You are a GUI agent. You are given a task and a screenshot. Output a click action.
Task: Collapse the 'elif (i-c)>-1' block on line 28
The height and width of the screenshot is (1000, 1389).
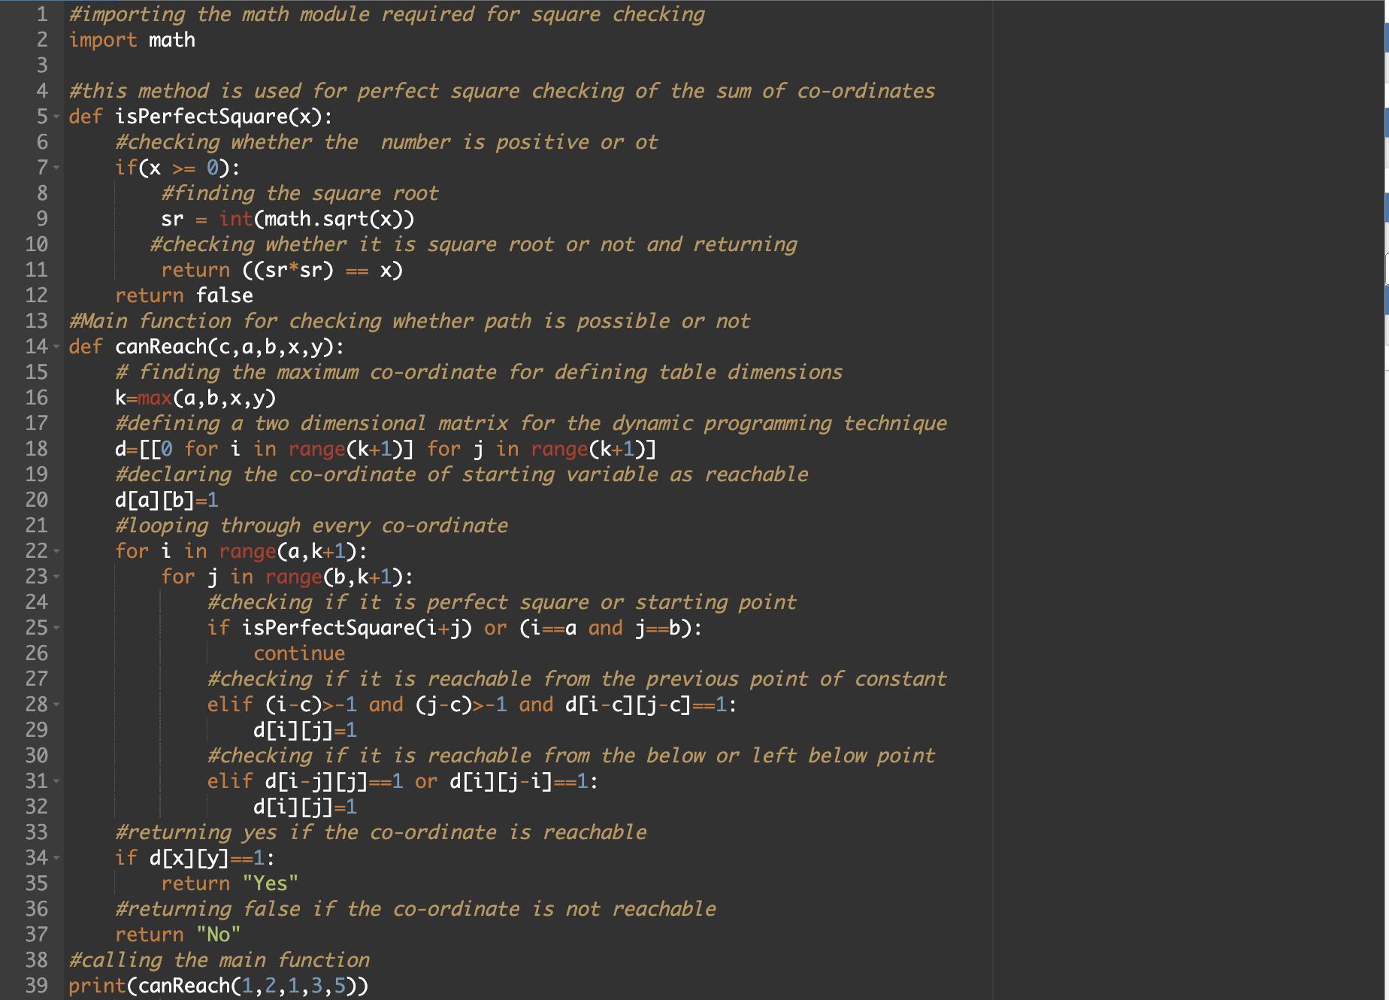pos(56,705)
